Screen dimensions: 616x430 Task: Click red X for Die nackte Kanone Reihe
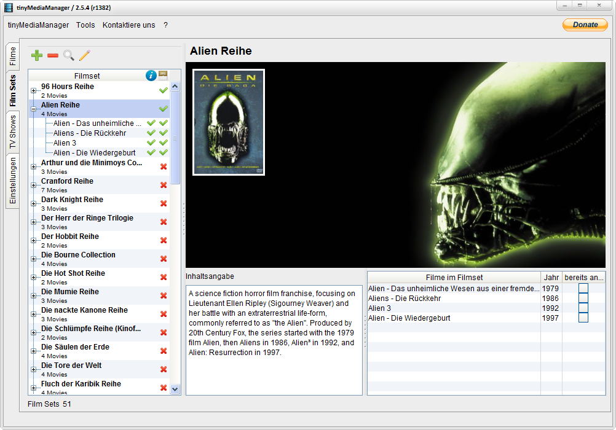[164, 314]
